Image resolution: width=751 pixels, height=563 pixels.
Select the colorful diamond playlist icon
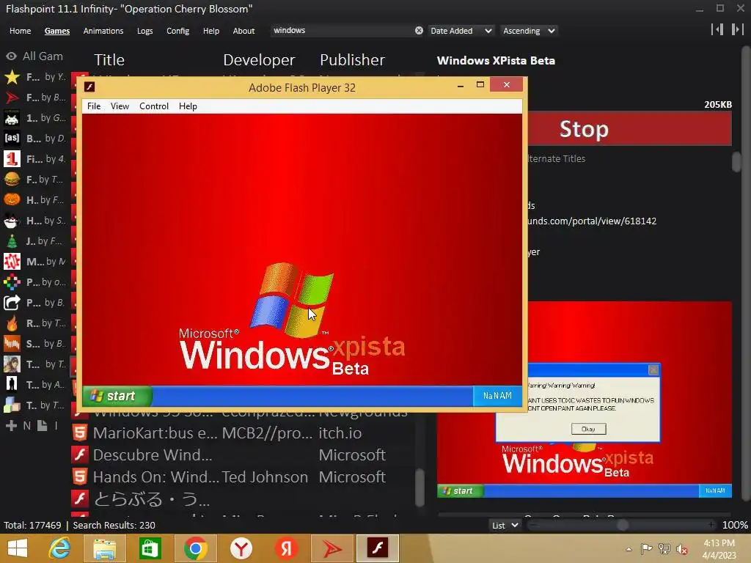(12, 282)
